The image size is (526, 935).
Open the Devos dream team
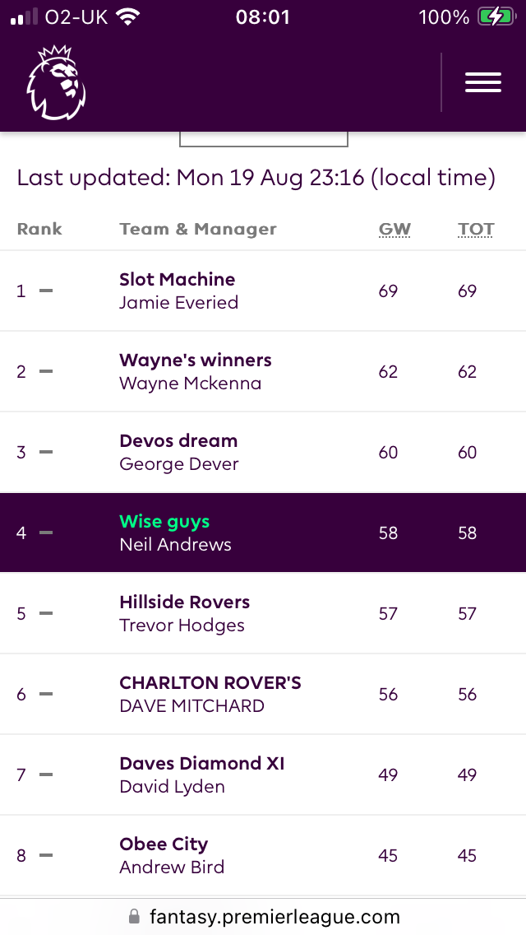(178, 440)
